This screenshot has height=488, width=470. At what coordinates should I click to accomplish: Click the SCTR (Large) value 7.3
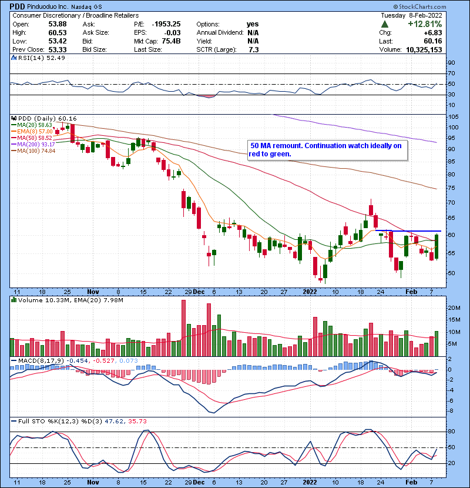[254, 50]
